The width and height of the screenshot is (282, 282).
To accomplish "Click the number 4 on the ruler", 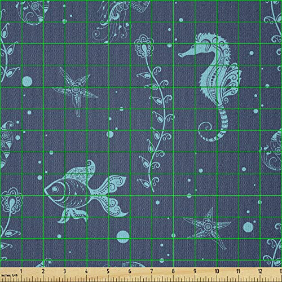I will (x=86, y=271).
